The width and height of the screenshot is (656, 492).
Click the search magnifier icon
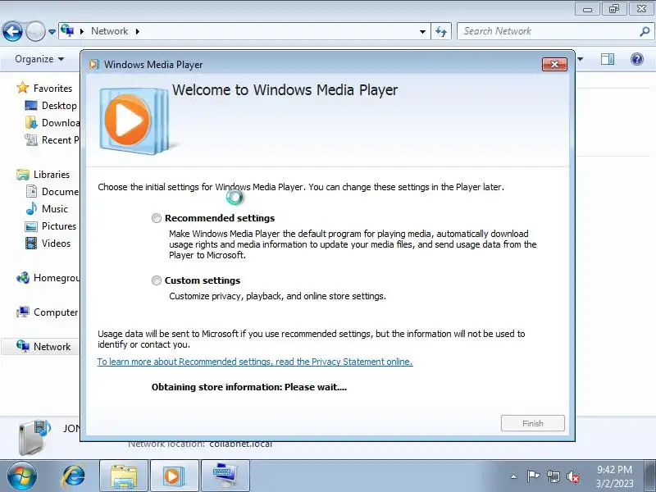[645, 31]
